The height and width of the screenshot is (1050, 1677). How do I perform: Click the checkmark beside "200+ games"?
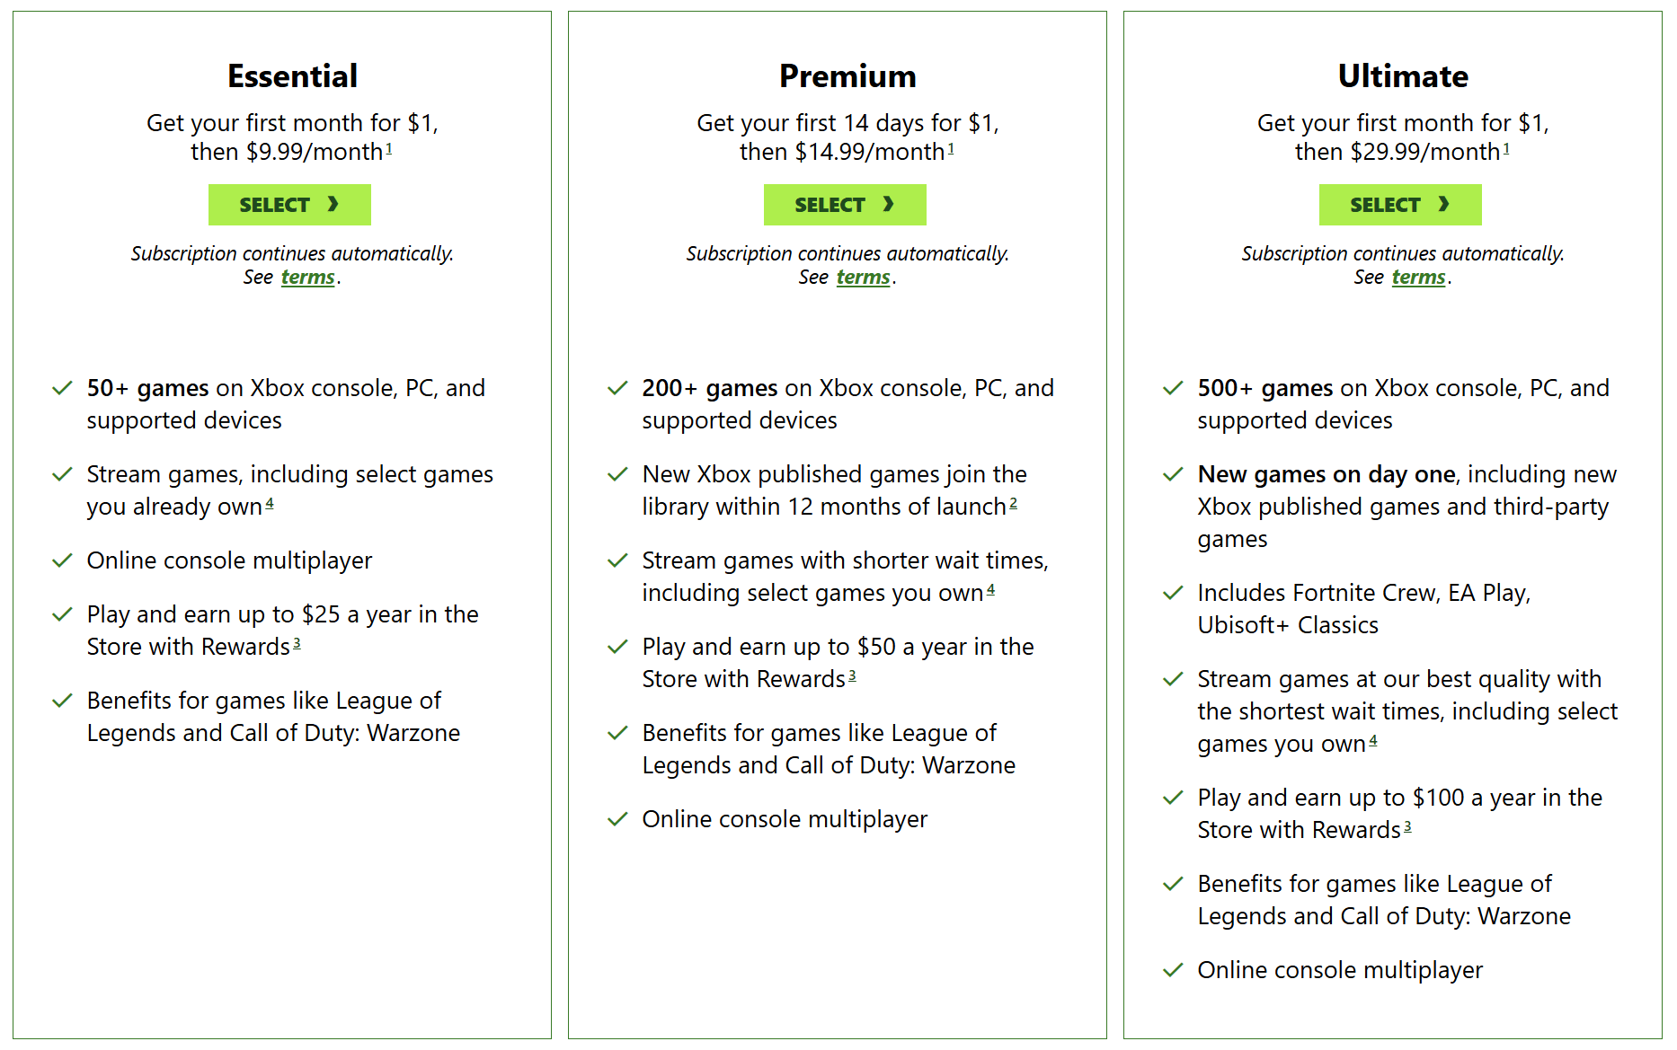[x=617, y=387]
